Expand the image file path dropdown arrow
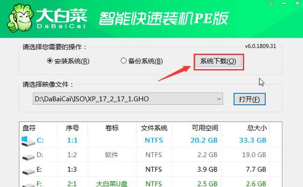The width and height of the screenshot is (303, 187). (219, 99)
